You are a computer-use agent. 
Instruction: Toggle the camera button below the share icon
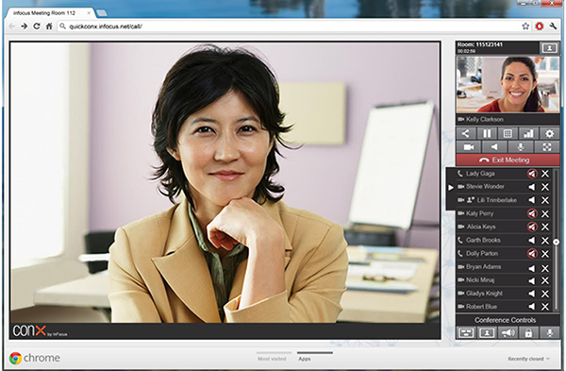tap(469, 146)
